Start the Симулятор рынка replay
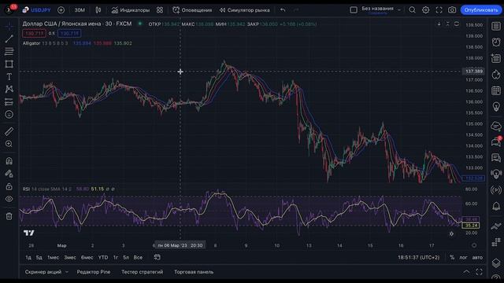The image size is (504, 283). tap(245, 10)
